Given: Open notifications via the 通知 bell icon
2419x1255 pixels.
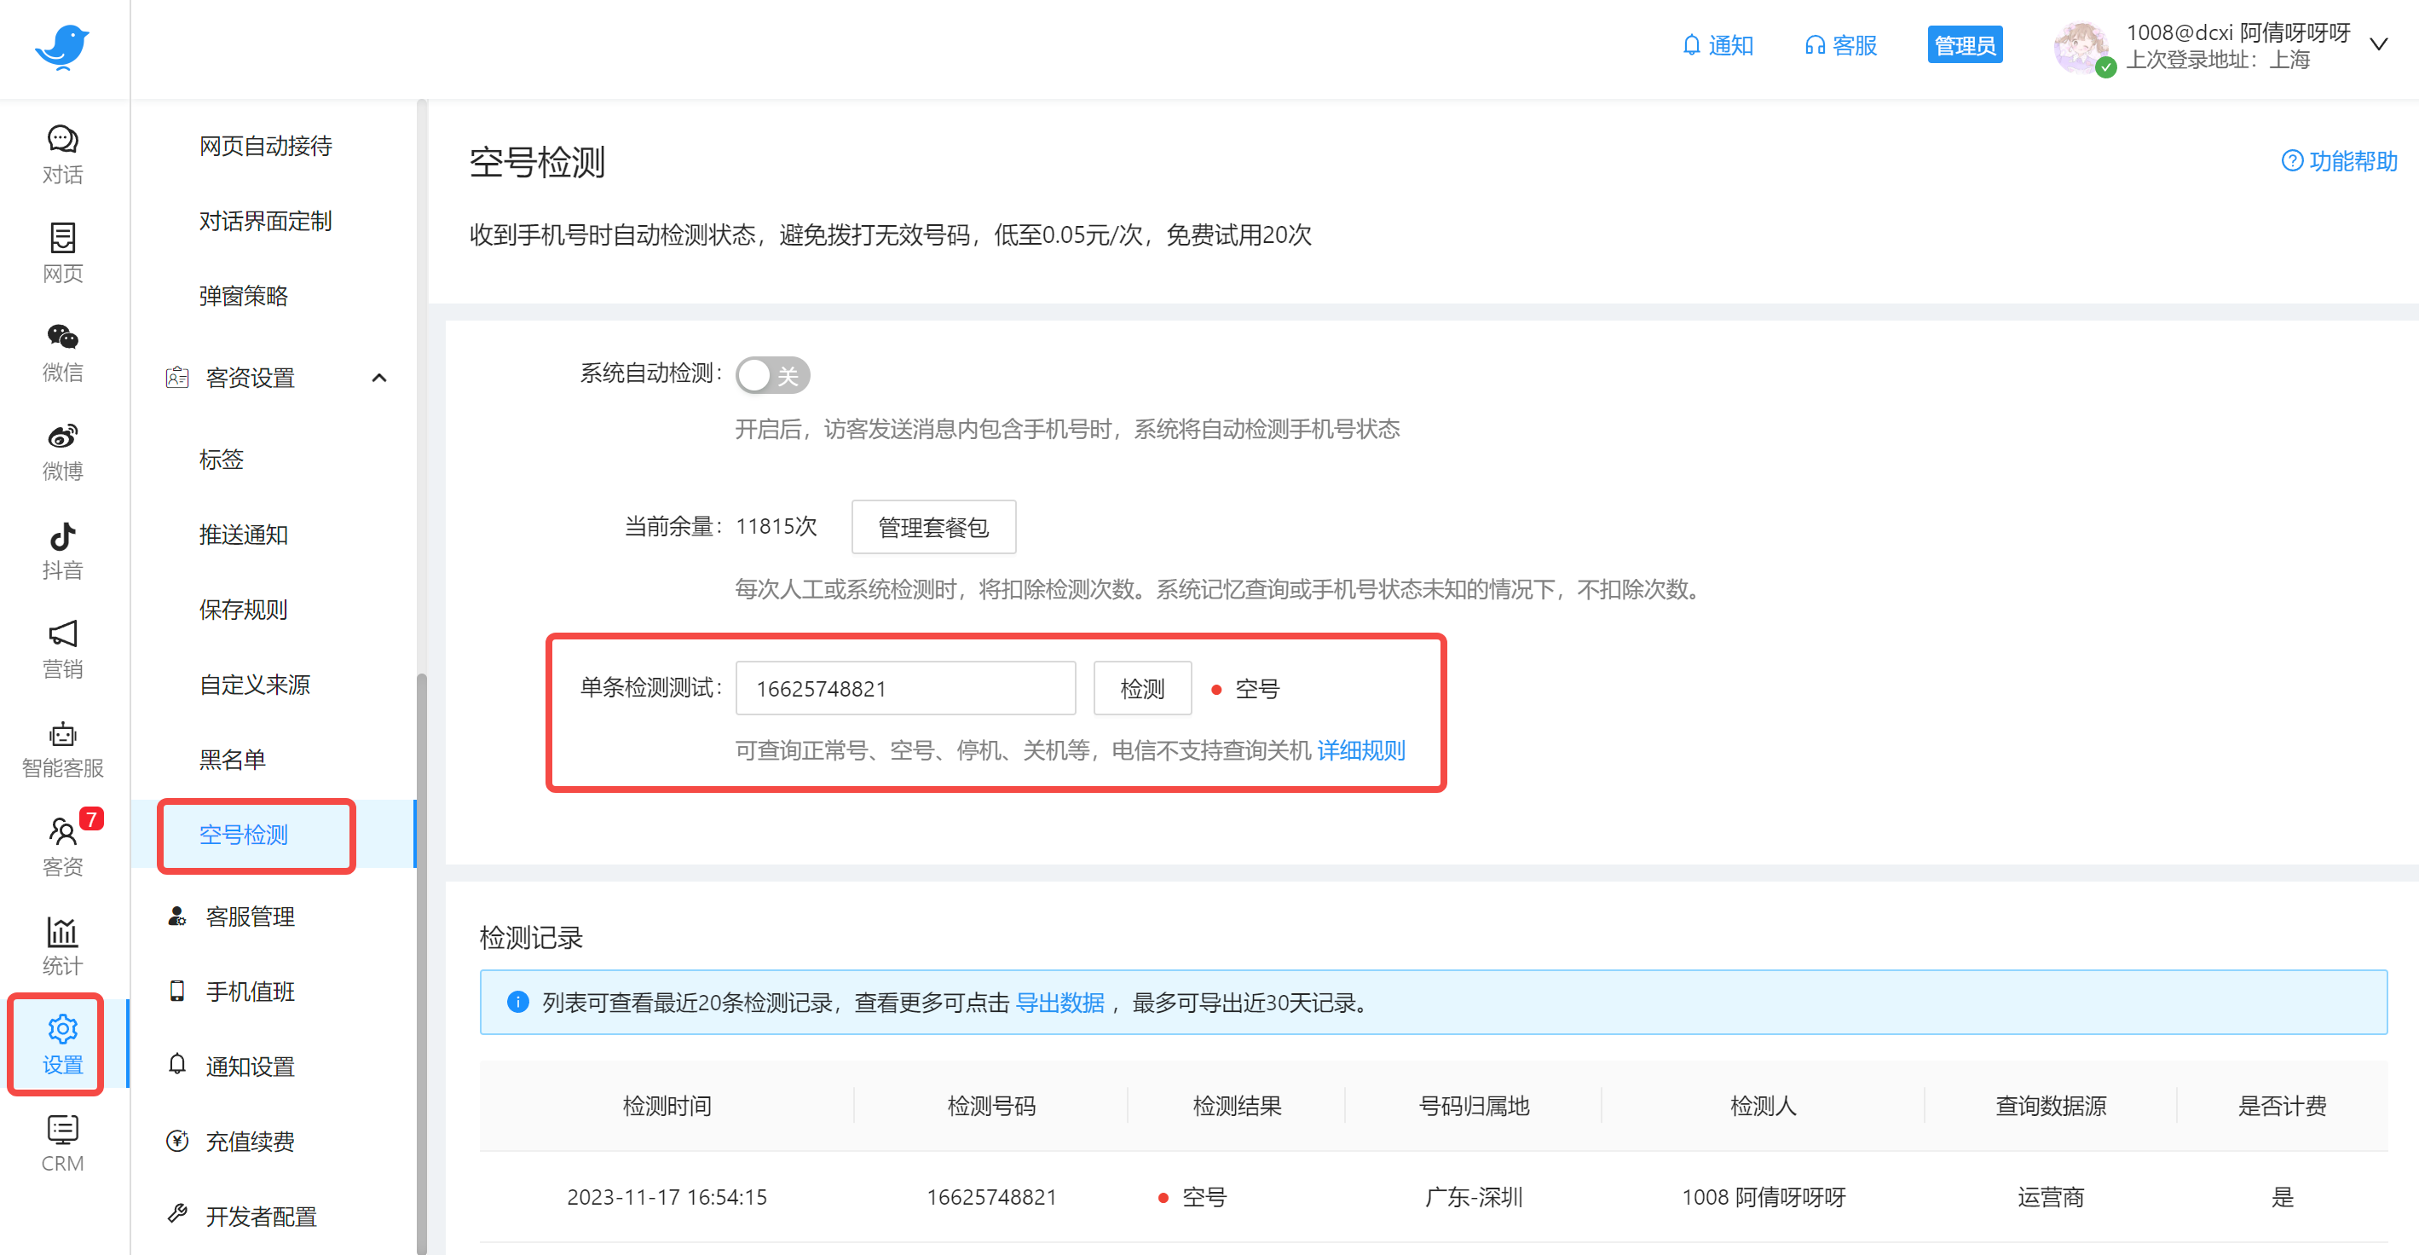Looking at the screenshot, I should pos(1718,44).
